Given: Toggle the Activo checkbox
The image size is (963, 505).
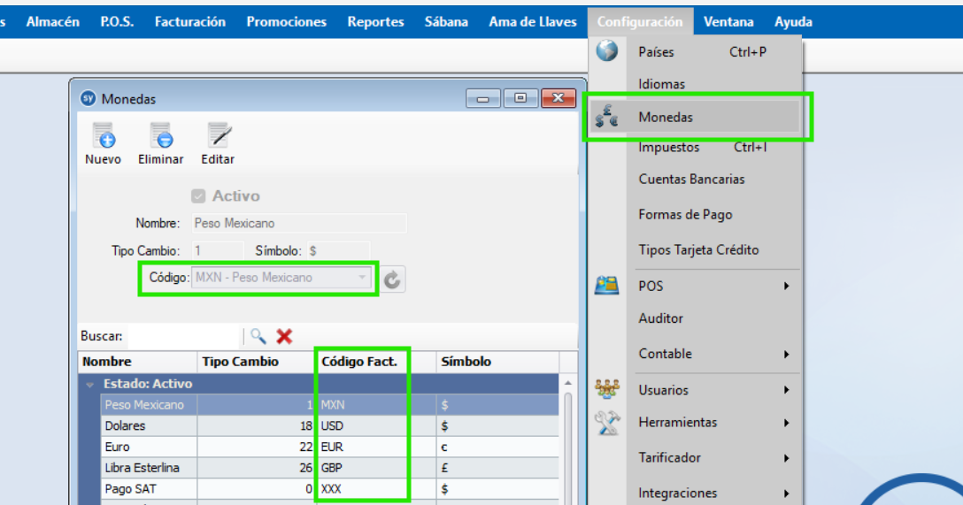Looking at the screenshot, I should (197, 195).
